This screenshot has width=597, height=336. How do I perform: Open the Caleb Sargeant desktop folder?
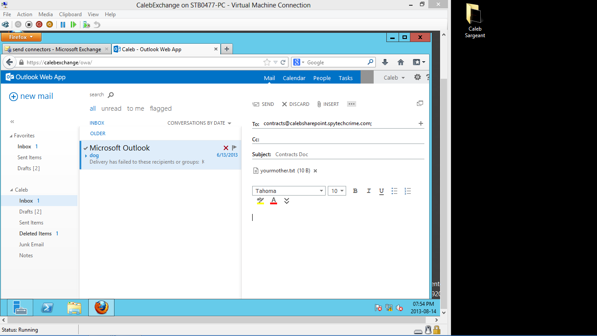475,21
